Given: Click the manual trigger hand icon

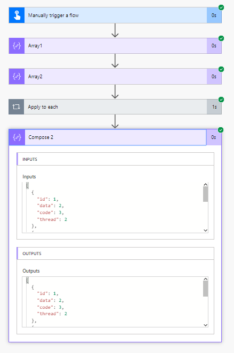Looking at the screenshot, I should pyautogui.click(x=17, y=15).
